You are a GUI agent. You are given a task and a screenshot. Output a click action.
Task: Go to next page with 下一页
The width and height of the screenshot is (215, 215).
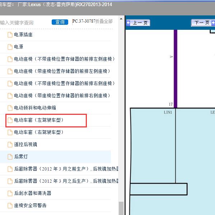(203, 23)
